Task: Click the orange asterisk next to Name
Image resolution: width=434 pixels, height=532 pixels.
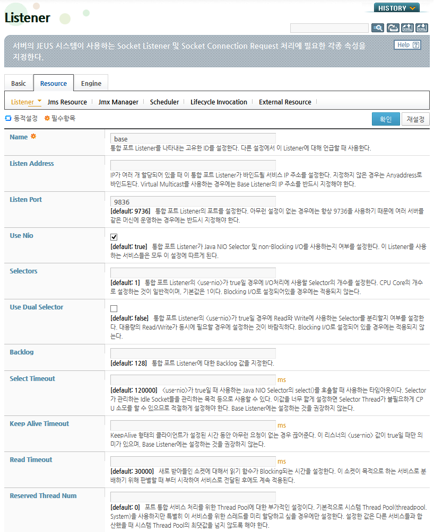Action: [33, 136]
